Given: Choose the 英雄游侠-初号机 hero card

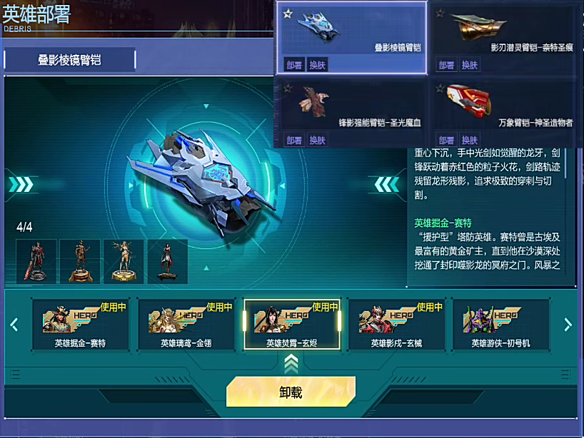Looking at the screenshot, I should [x=500, y=325].
